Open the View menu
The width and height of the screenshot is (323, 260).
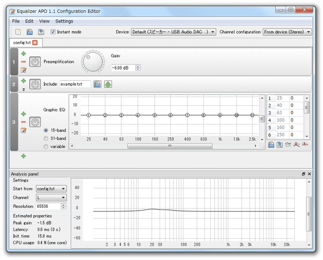pos(44,21)
